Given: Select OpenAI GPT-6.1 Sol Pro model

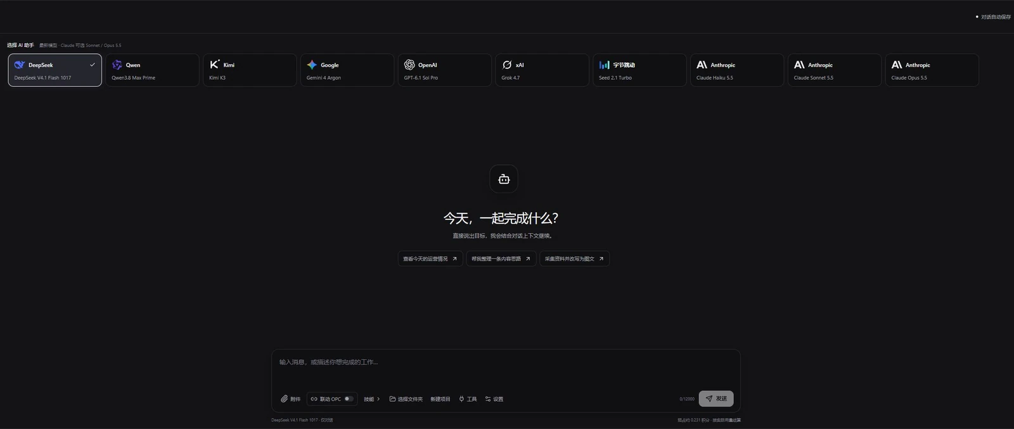Looking at the screenshot, I should [x=445, y=70].
